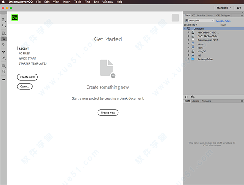Select the DOM tab
This screenshot has height=185, width=244.
(x=187, y=101)
